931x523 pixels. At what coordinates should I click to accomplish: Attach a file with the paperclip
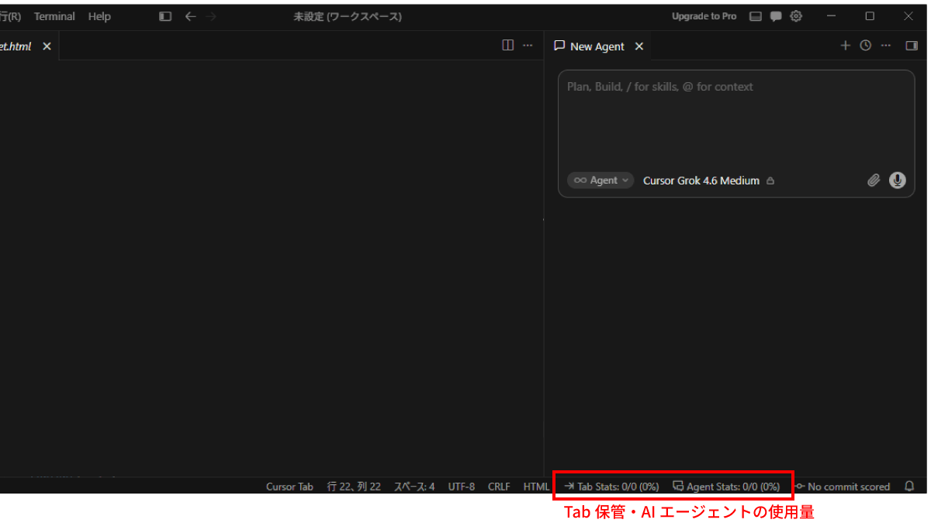(874, 181)
